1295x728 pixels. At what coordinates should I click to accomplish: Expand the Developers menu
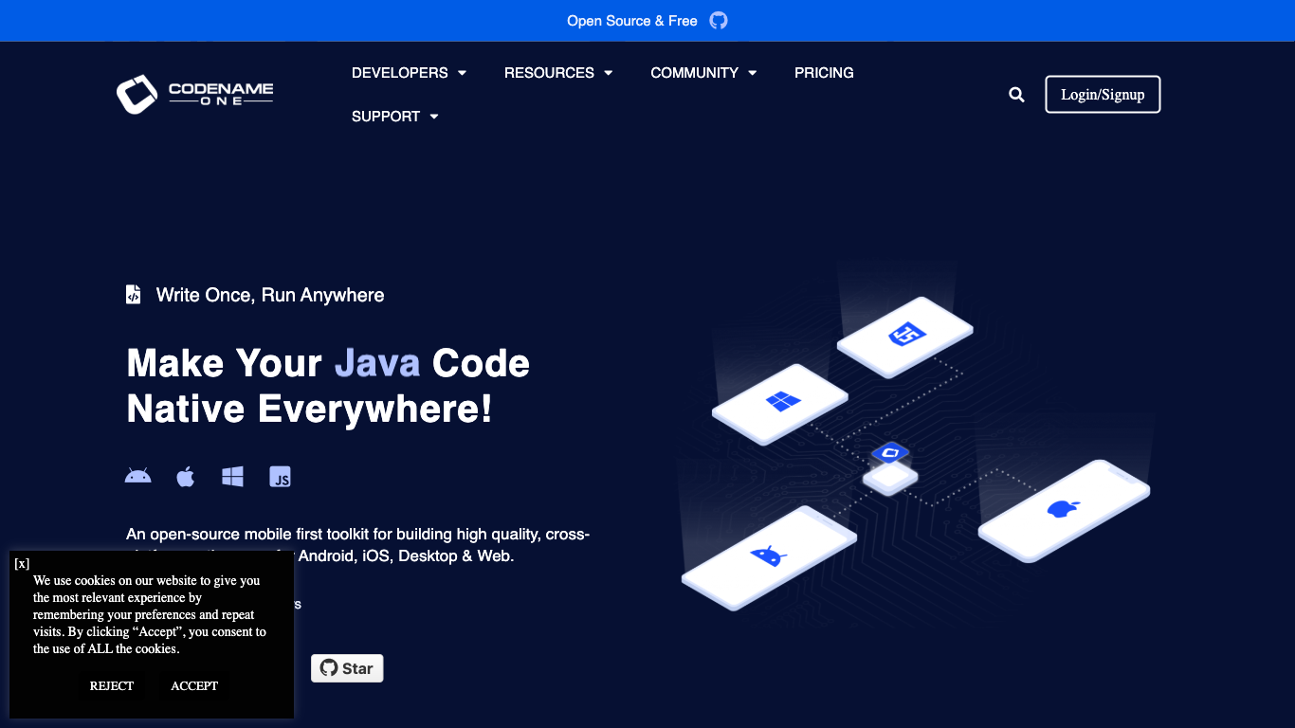pyautogui.click(x=409, y=73)
